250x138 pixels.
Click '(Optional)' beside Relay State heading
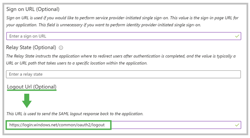point(44,47)
